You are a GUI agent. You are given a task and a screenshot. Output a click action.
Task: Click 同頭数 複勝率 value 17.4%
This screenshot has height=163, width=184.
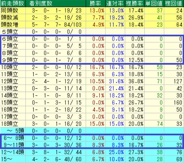[x=136, y=11]
